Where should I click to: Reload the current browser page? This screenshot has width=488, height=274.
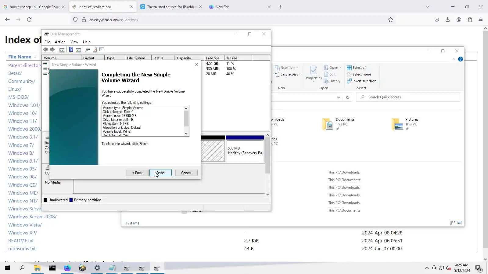29,19
